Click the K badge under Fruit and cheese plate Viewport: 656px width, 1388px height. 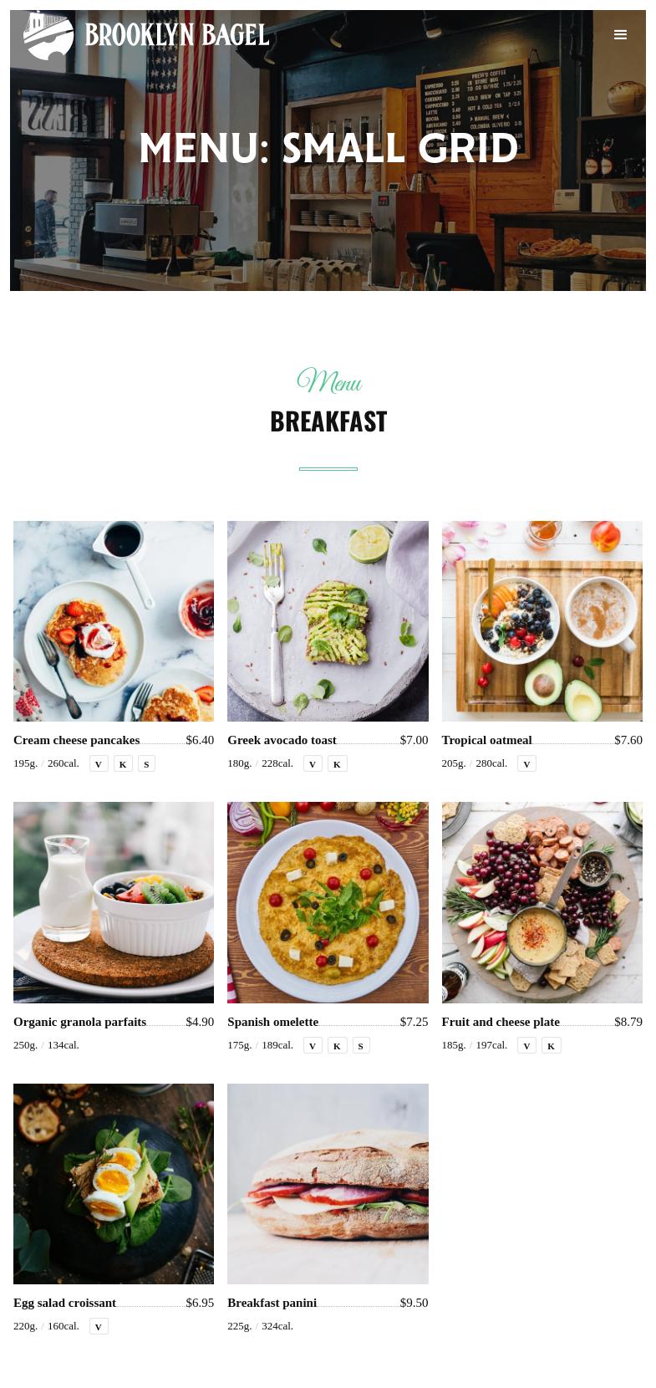point(551,1045)
